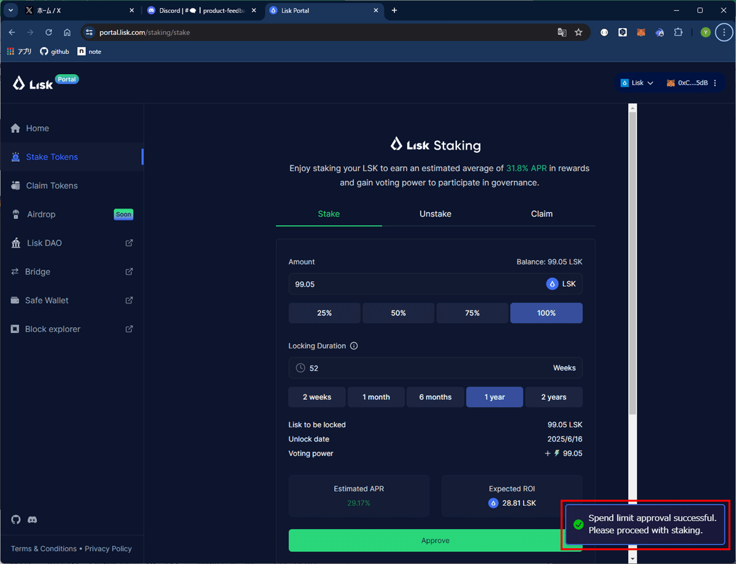
Task: Click the 31.8% APR text
Action: 526,168
